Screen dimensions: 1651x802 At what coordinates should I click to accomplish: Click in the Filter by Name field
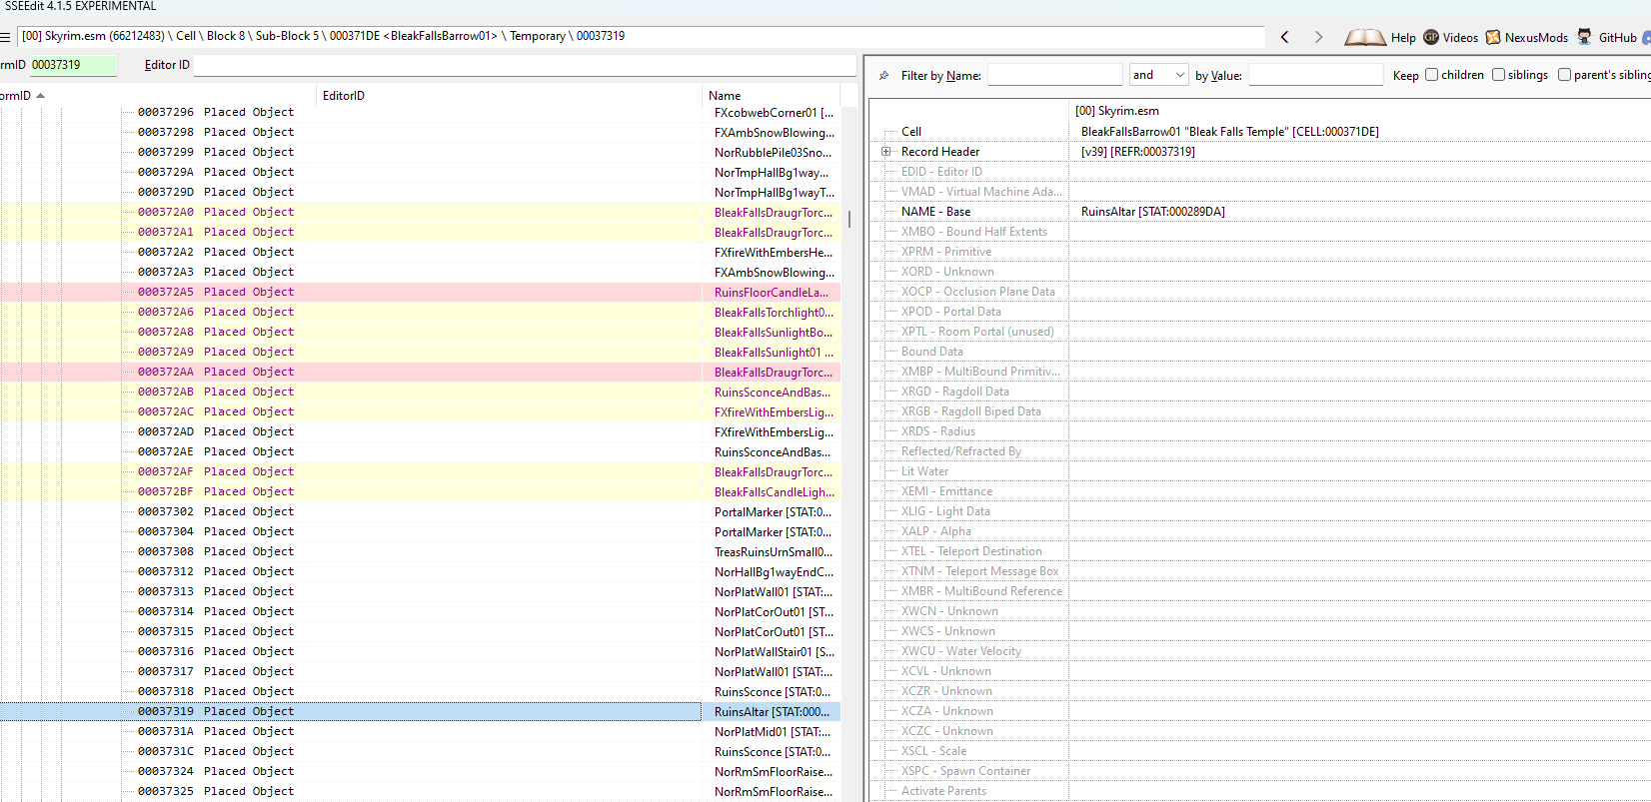point(1054,75)
